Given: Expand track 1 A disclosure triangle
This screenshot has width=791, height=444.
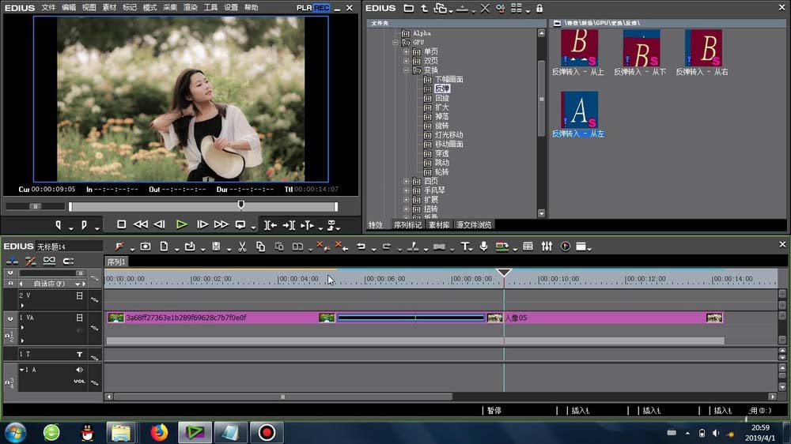Looking at the screenshot, I should click(21, 370).
